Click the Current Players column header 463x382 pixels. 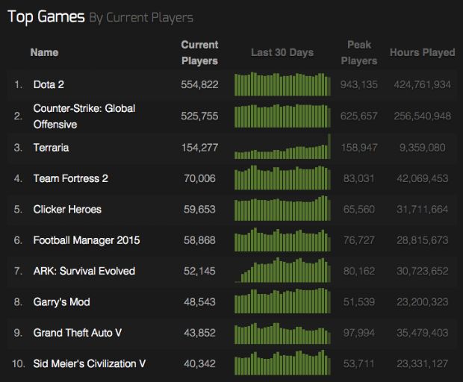pyautogui.click(x=199, y=53)
